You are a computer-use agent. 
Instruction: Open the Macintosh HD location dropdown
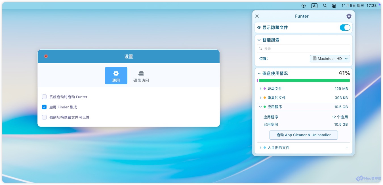point(330,59)
